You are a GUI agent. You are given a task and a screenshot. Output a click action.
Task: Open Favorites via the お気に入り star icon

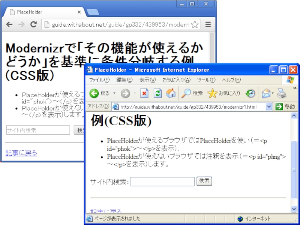[212, 93]
